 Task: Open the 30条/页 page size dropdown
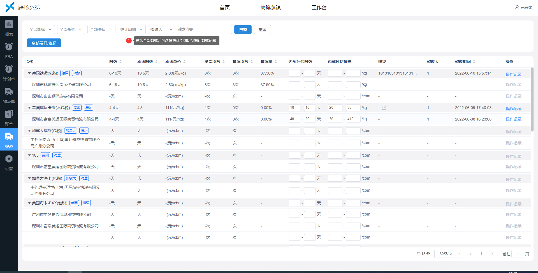coord(448,254)
